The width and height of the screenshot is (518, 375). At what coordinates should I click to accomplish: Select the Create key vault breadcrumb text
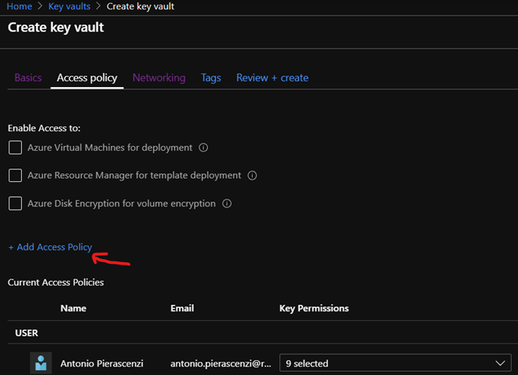point(140,6)
